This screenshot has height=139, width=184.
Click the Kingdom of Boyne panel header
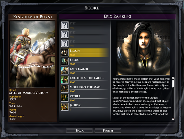(x=33, y=17)
